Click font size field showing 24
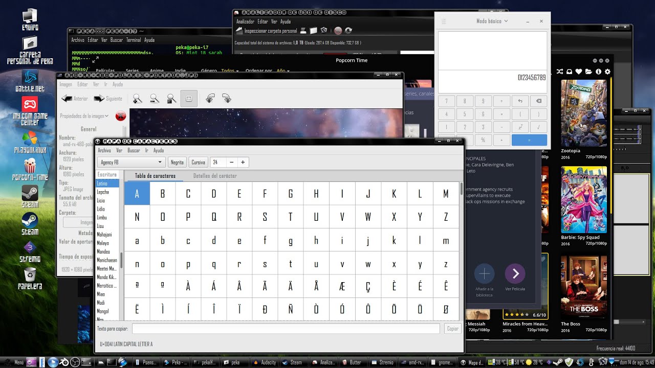The height and width of the screenshot is (368, 655). (218, 162)
